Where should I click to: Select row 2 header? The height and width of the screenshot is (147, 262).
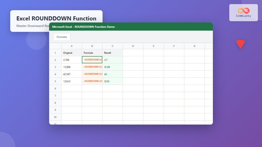coord(55,60)
